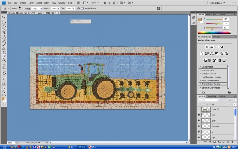Add a Brightness/Contrast adjustment

[207, 47]
